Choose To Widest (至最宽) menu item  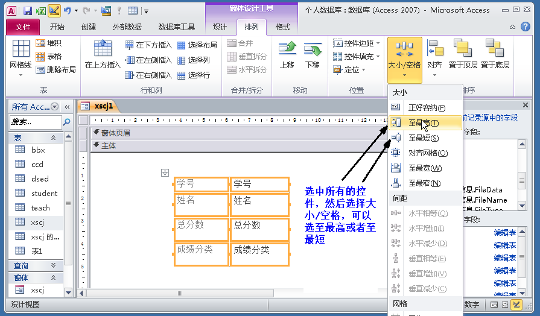425,168
